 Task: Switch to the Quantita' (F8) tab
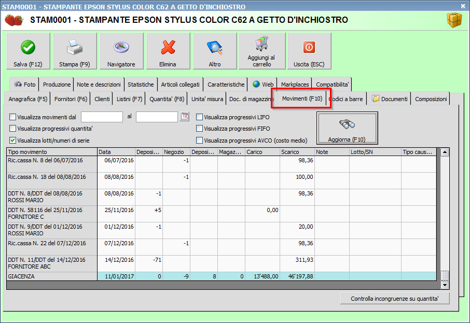pyautogui.click(x=167, y=99)
